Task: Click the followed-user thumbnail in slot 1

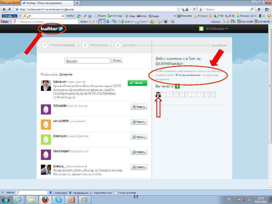Action: tap(158, 95)
